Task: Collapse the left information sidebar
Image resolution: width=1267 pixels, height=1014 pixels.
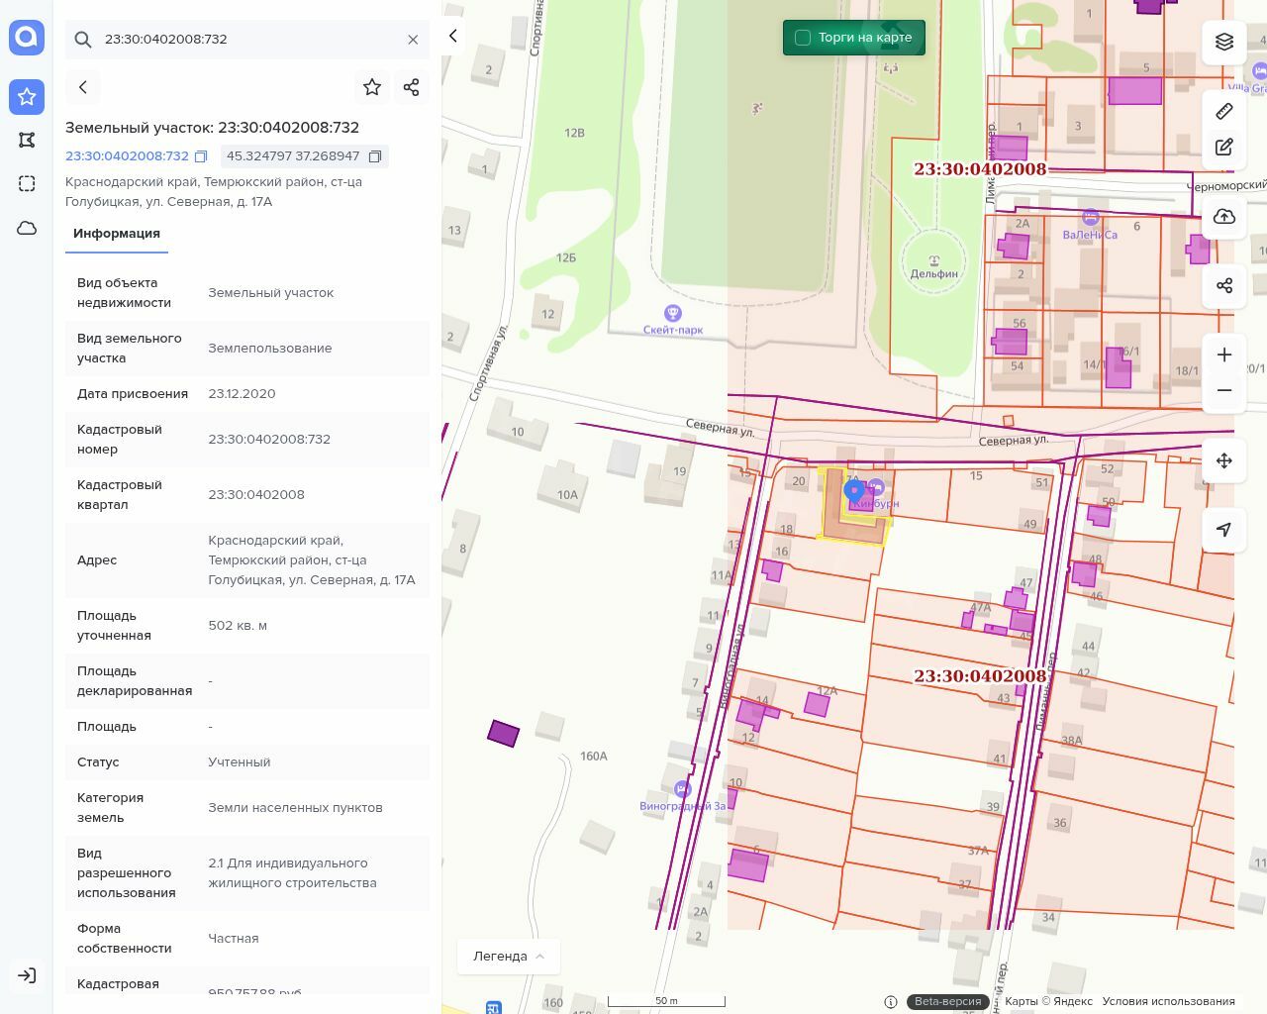Action: 453,36
